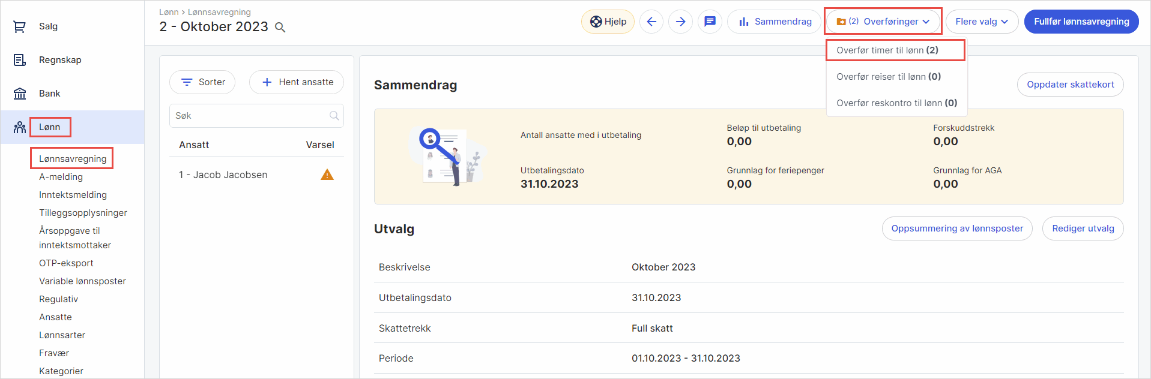Click Fullfør lønnsavregning button
Screen dimensions: 1151x379
[1081, 22]
